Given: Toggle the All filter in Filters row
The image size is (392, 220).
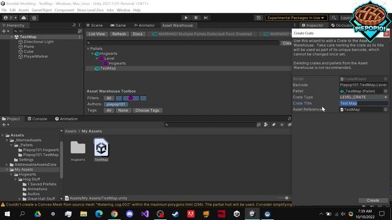Looking at the screenshot, I should click(x=109, y=98).
